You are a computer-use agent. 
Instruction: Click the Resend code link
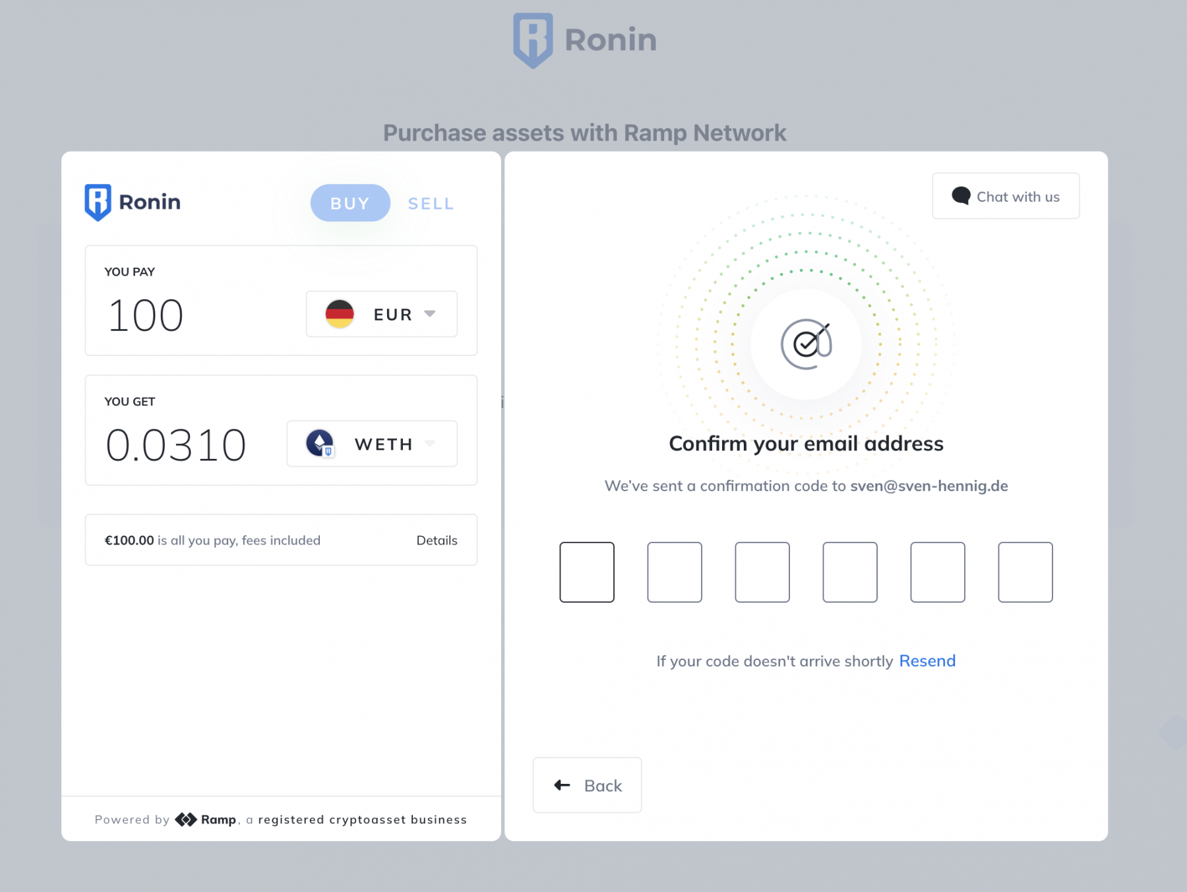point(927,661)
